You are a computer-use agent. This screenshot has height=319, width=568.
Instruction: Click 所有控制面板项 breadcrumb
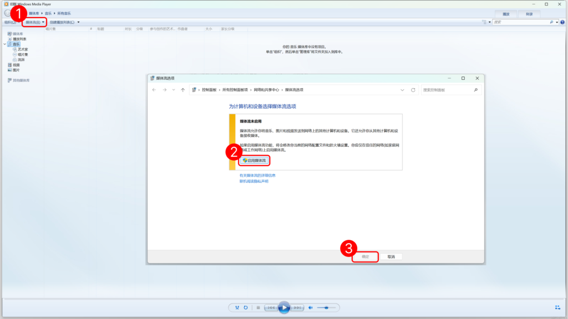tap(235, 90)
